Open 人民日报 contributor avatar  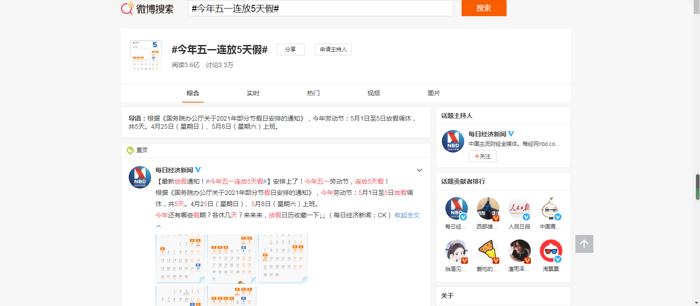click(519, 209)
